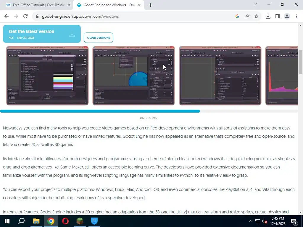This screenshot has width=303, height=227.
Task: Open blue shield app in taskbar
Action: 94,221
